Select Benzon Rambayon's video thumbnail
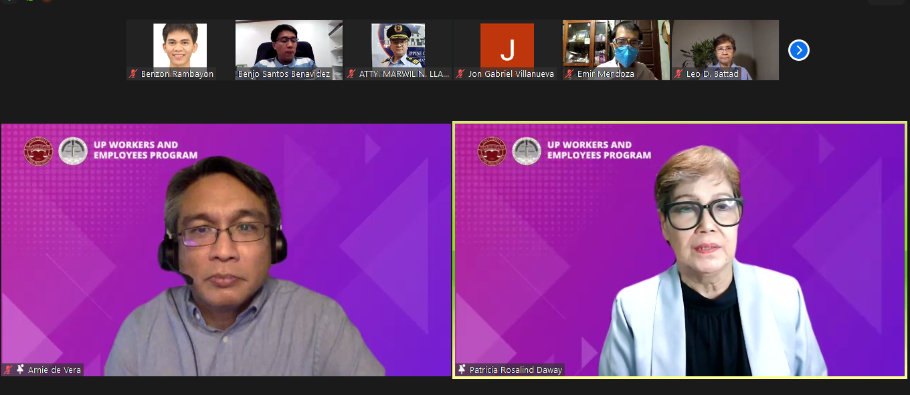Viewport: 910px width, 395px height. click(179, 45)
